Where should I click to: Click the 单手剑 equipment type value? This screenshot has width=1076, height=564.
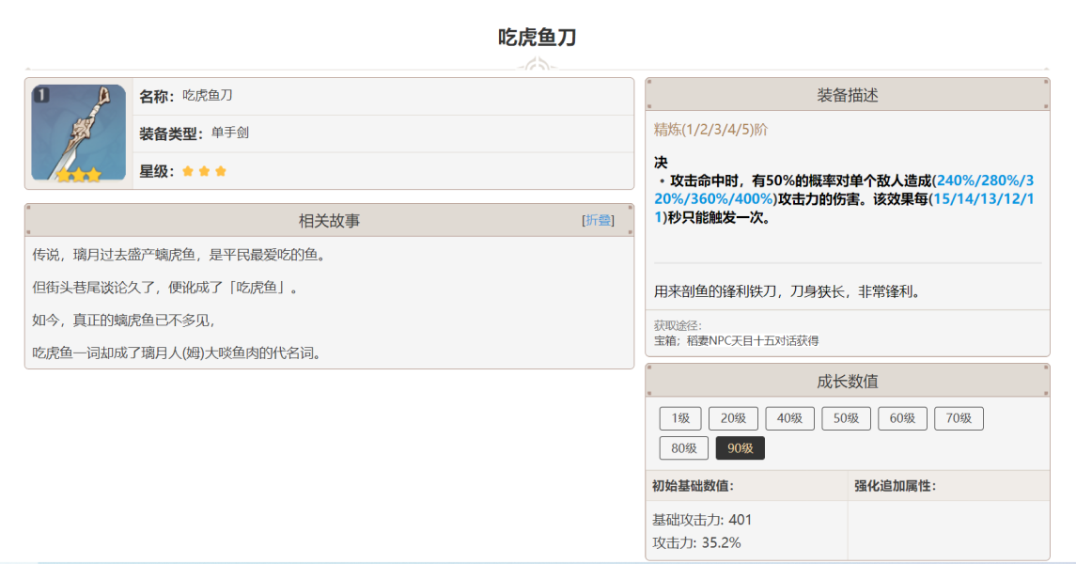pos(230,133)
